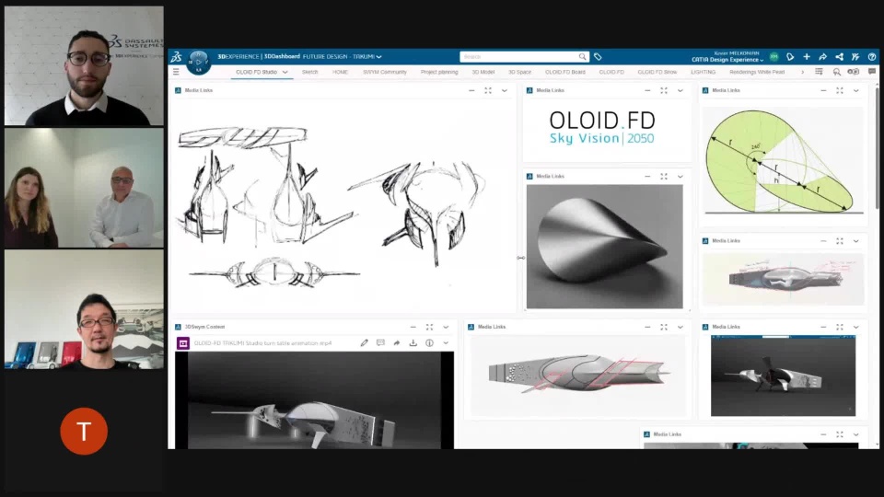The height and width of the screenshot is (497, 884).
Task: Click the search input field
Action: pyautogui.click(x=518, y=57)
